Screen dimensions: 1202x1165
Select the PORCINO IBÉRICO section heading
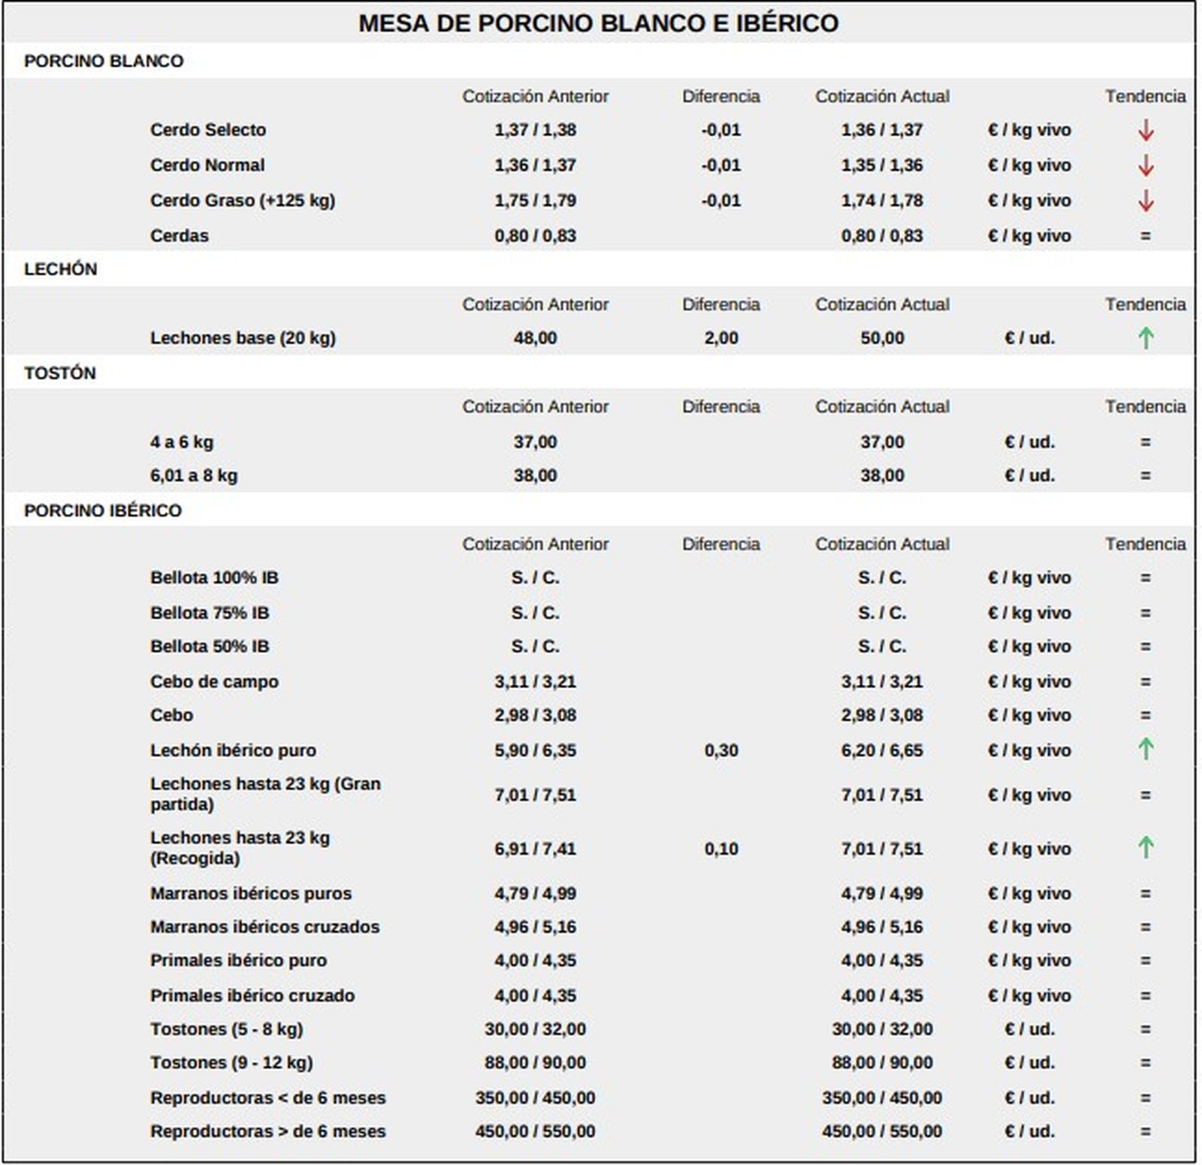click(103, 511)
